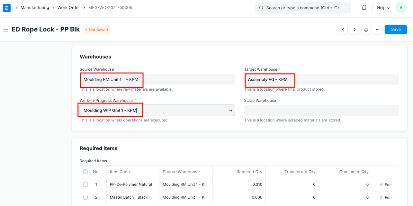Viewport: 413px width, 206px height.
Task: Select all Required Items rows checkbox
Action: [x=85, y=172]
